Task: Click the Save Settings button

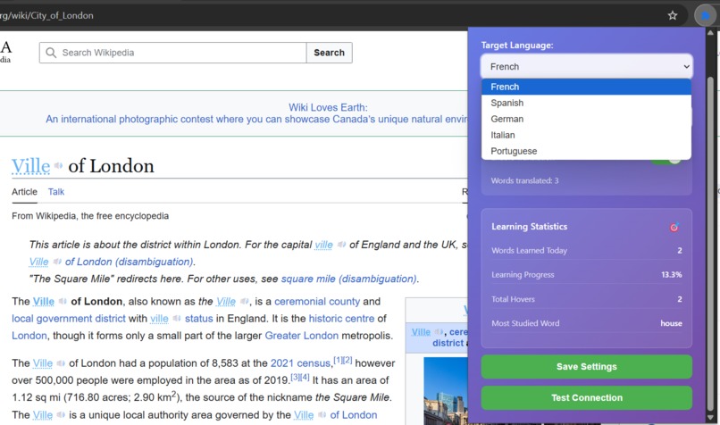Action: click(x=586, y=367)
